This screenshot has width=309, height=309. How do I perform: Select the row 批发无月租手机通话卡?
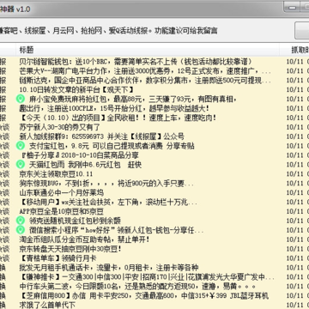pyautogui.click(x=154, y=268)
